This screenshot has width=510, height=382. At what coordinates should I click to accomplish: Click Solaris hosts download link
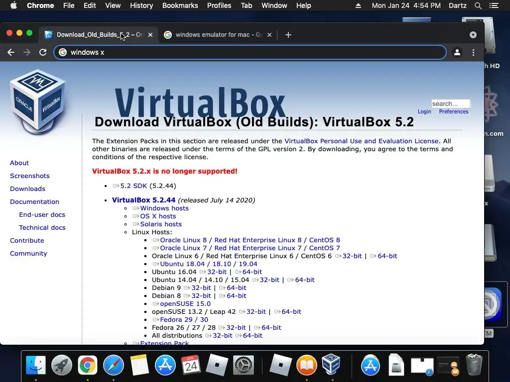(157, 224)
